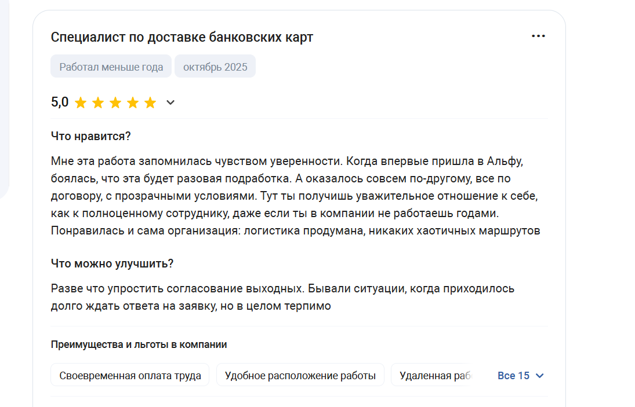
Task: Select the "Своевременная оплата труда" benefit chip
Action: click(x=130, y=376)
